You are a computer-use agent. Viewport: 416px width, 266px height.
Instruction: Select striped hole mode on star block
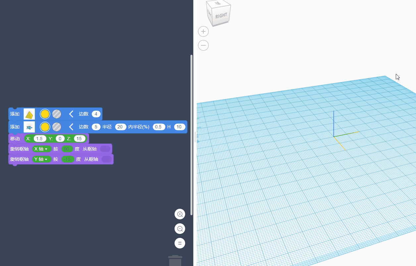pyautogui.click(x=57, y=127)
